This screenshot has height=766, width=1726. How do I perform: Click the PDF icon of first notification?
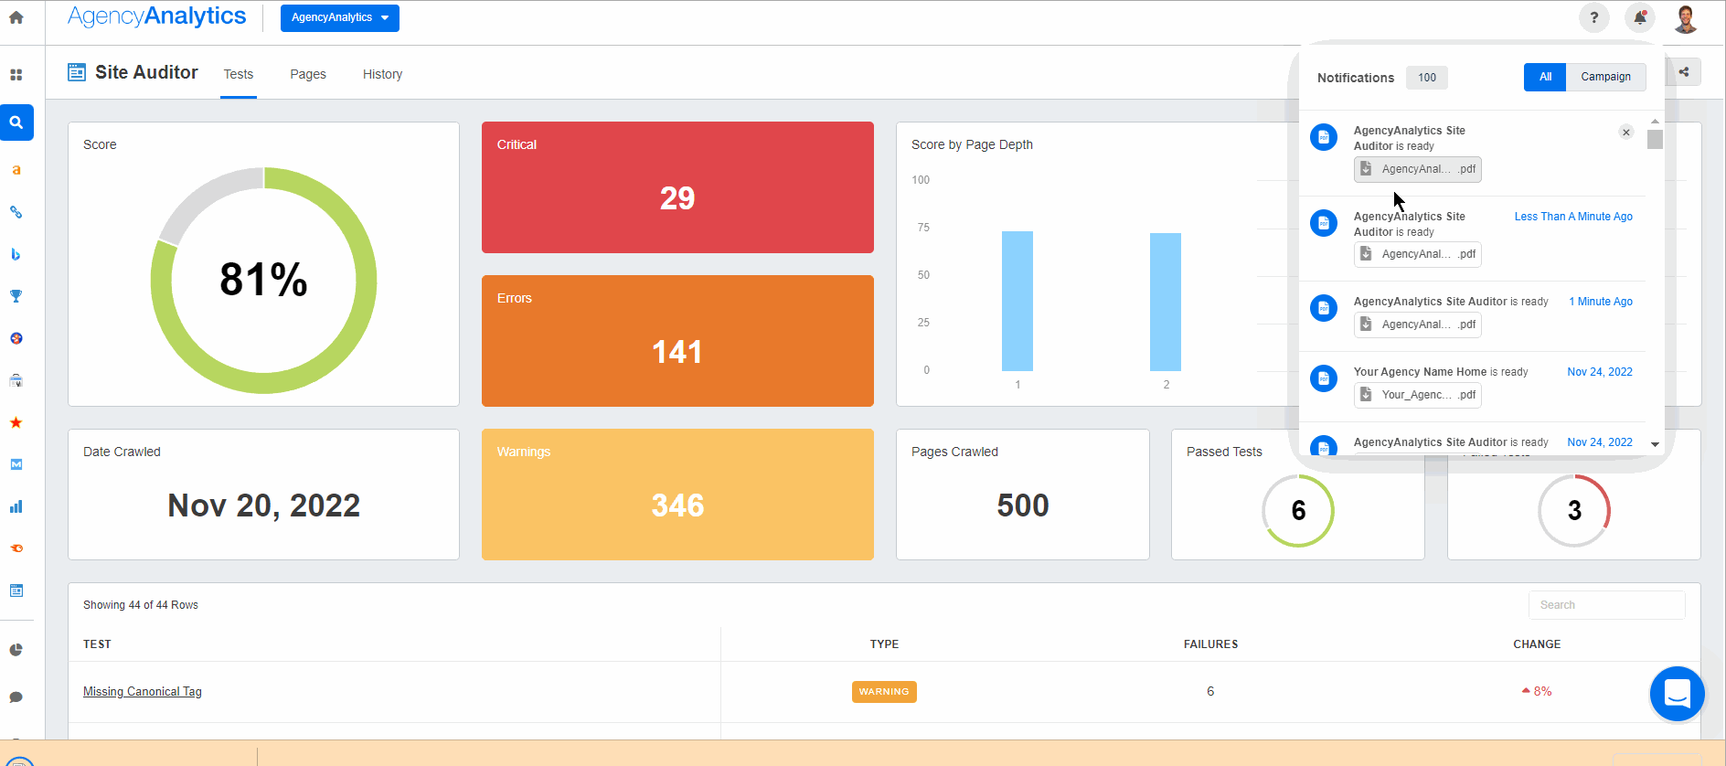click(x=1324, y=137)
